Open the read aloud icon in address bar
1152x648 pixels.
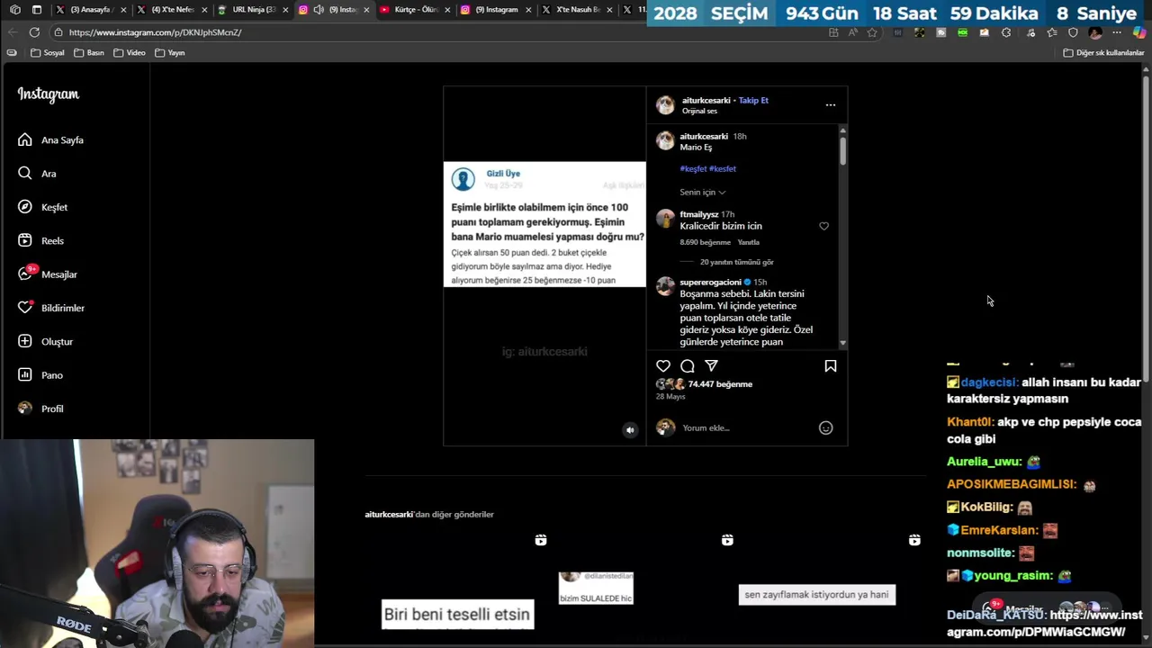852,32
